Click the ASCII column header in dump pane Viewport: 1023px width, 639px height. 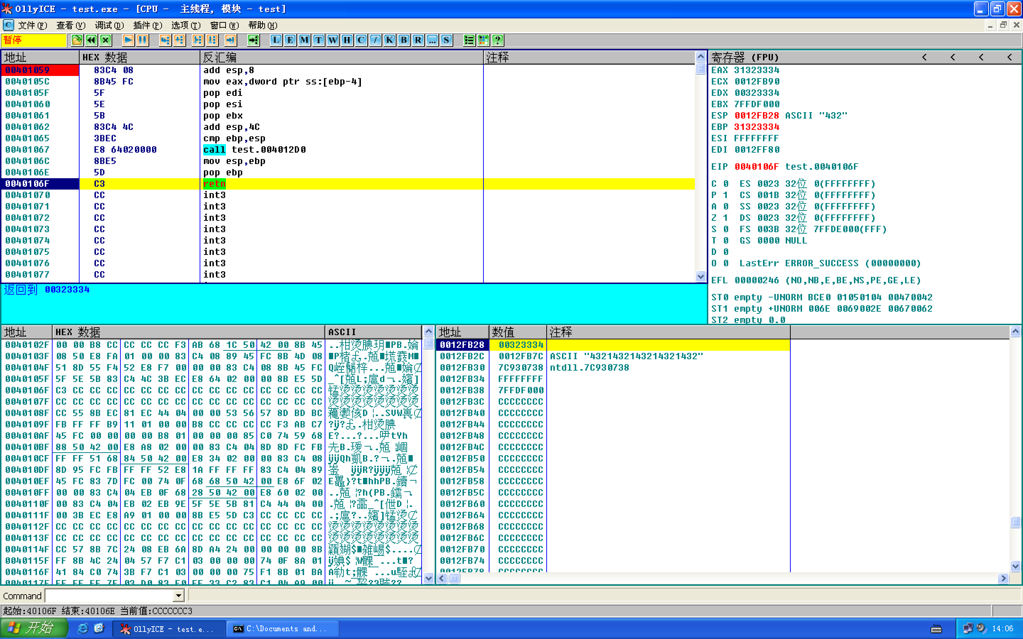coord(373,332)
